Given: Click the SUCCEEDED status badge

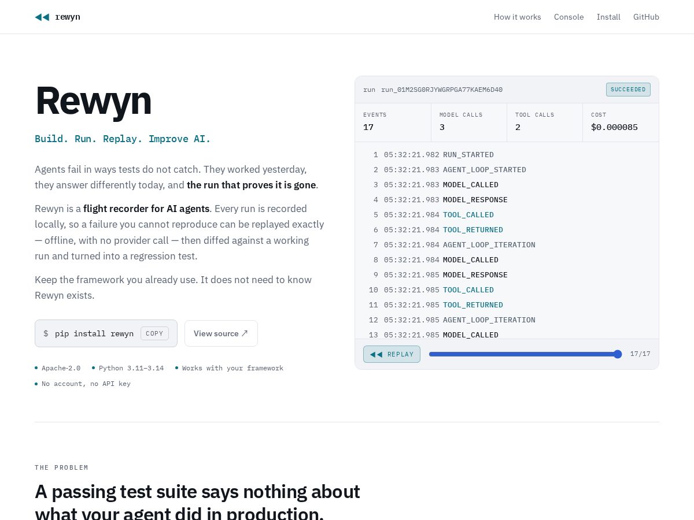Looking at the screenshot, I should pyautogui.click(x=628, y=90).
